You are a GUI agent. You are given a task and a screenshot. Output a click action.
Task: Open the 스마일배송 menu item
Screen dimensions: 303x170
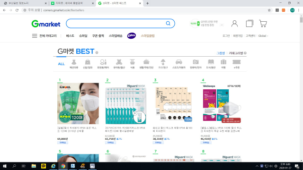pyautogui.click(x=116, y=36)
